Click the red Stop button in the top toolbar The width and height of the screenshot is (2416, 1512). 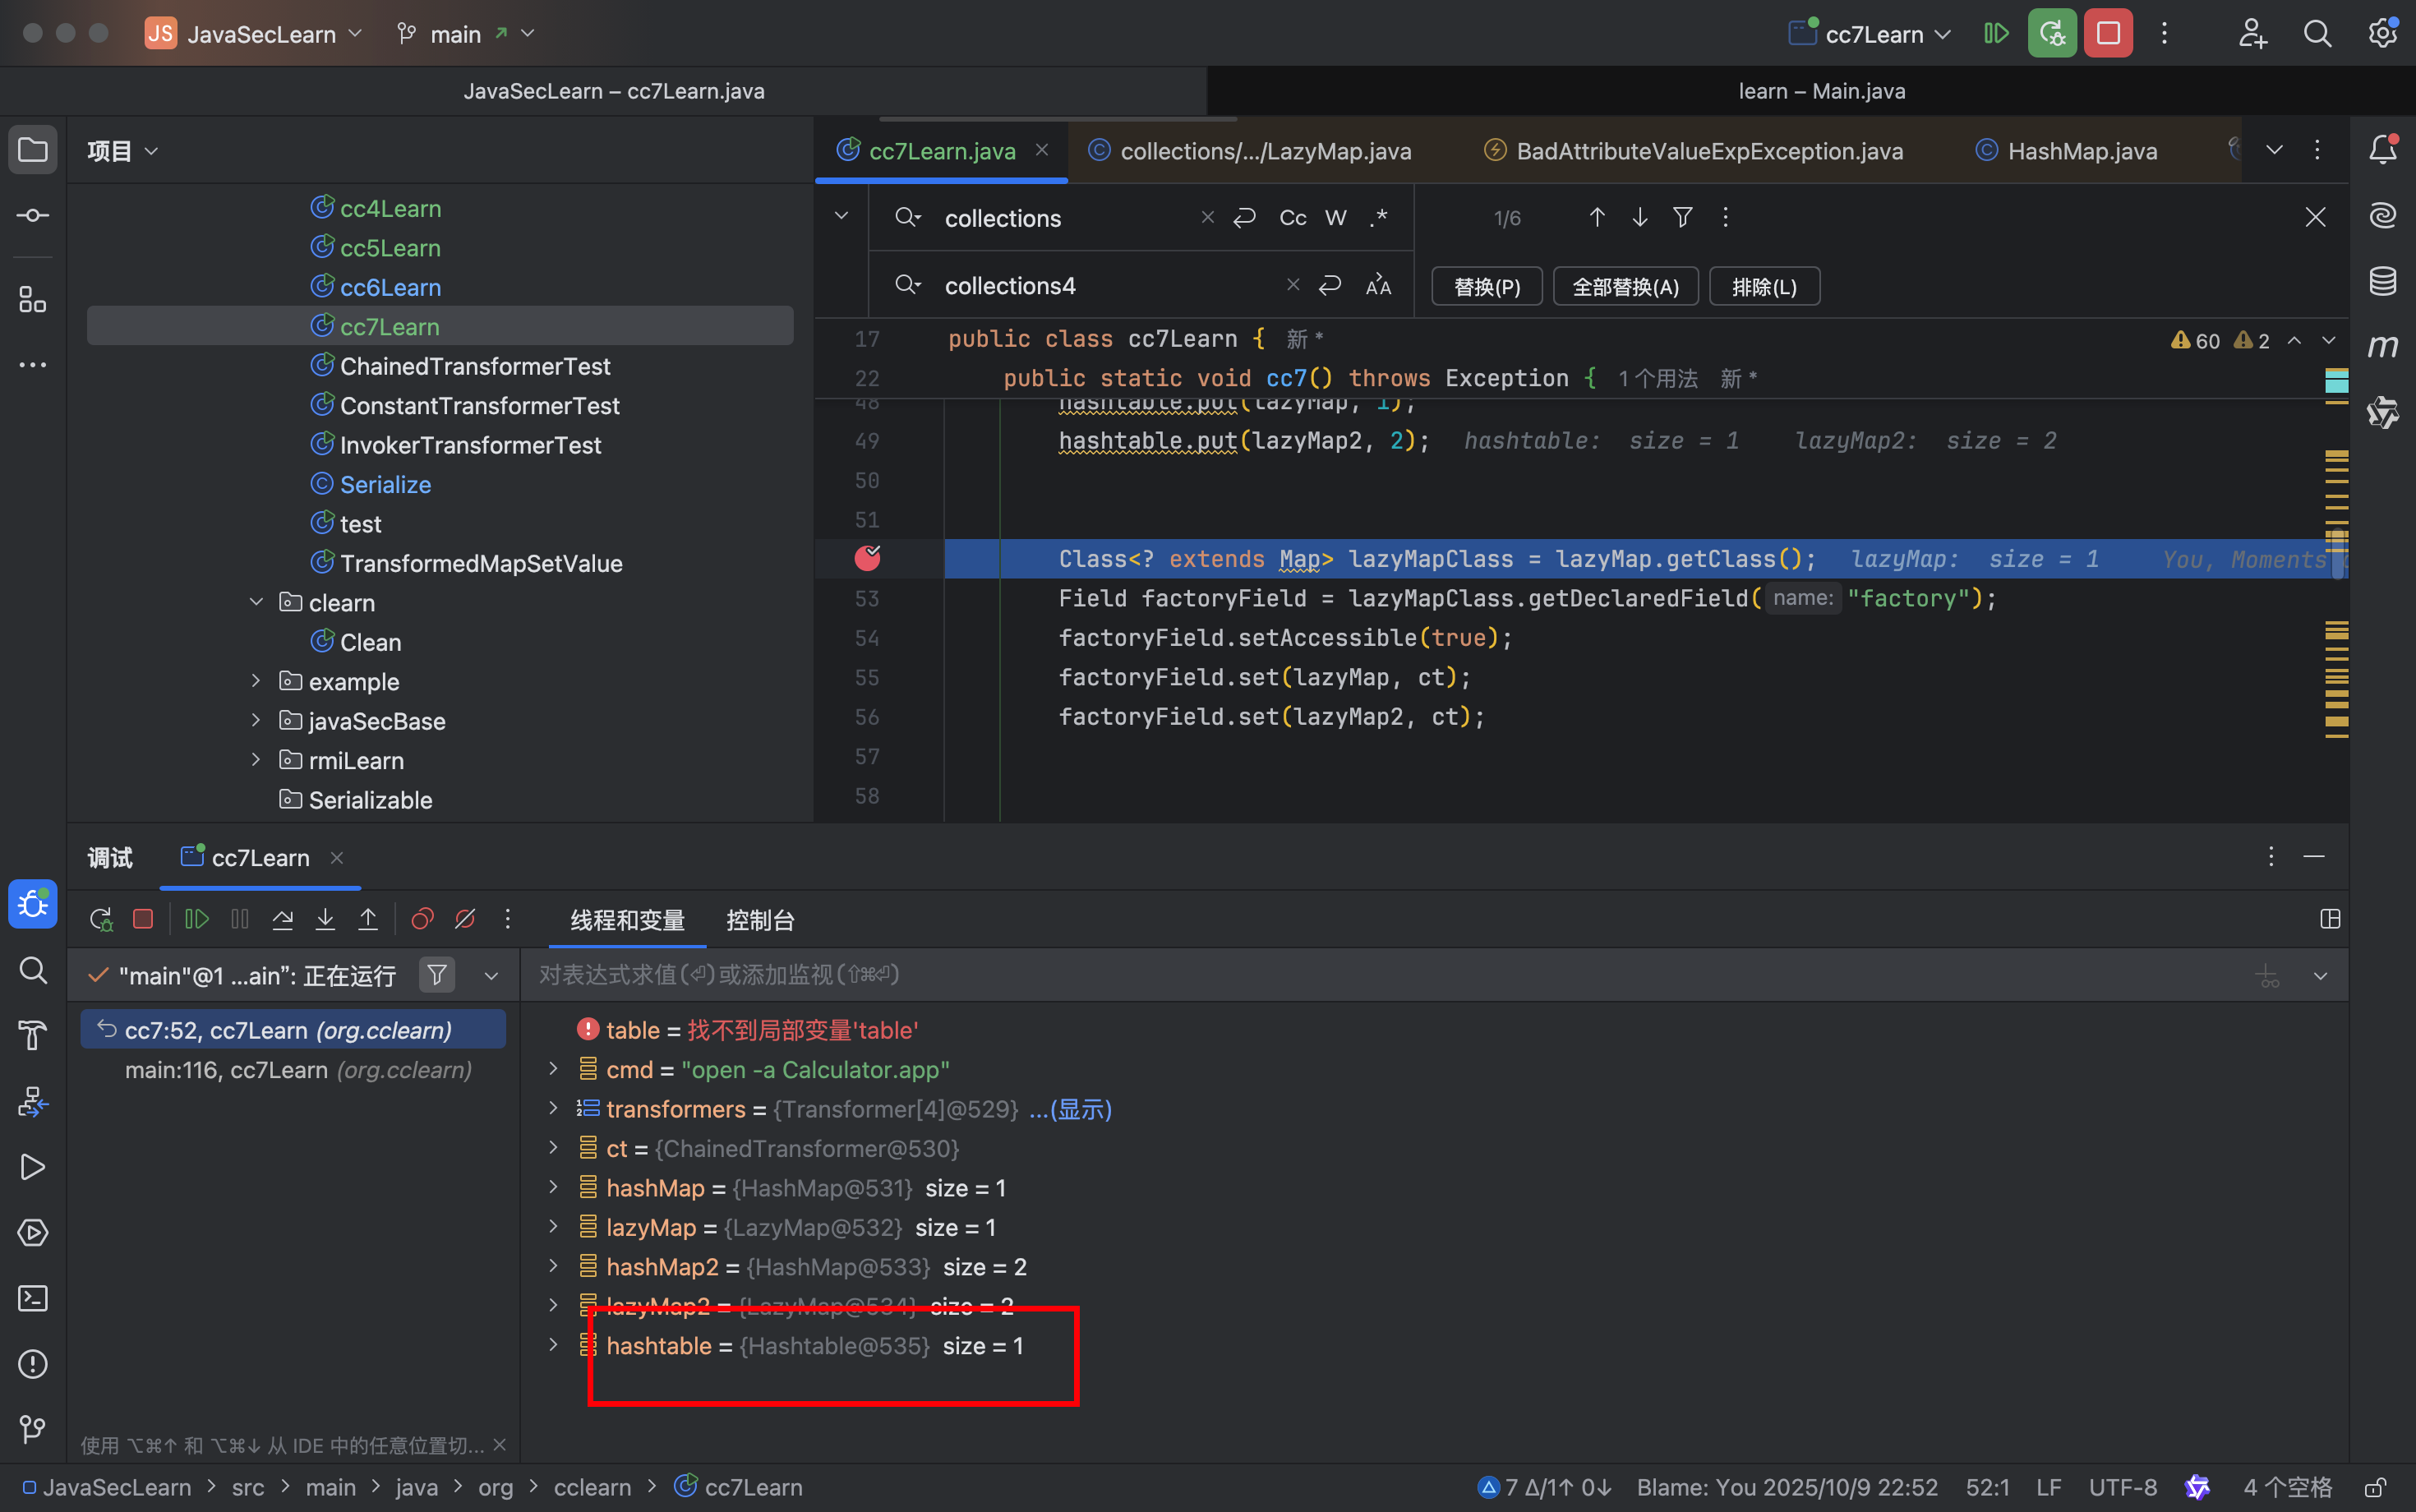coord(2108,34)
